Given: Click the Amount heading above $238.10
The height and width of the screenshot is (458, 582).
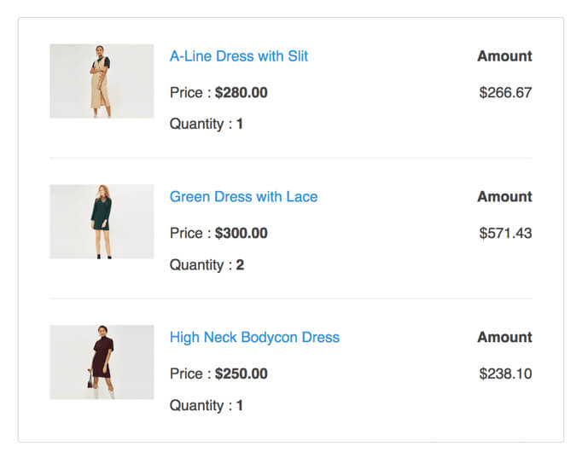Looking at the screenshot, I should (x=504, y=338).
